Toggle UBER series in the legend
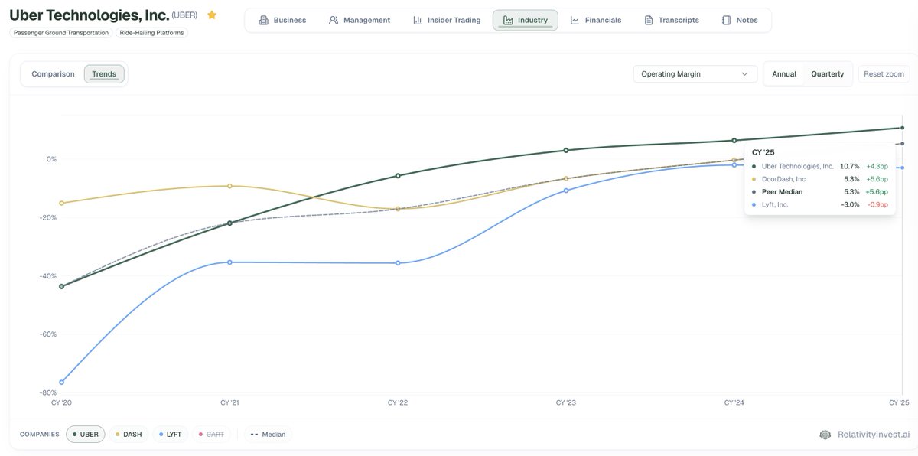The image size is (918, 456). click(x=86, y=434)
